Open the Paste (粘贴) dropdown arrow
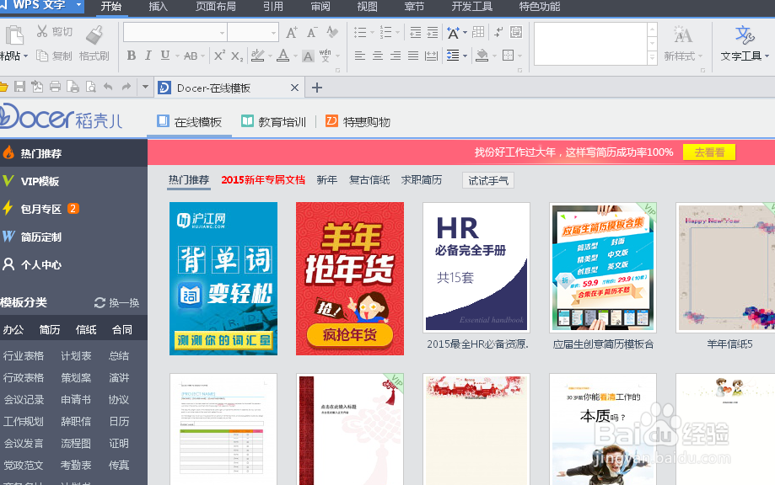Screen dimensions: 775x485 click(25, 56)
